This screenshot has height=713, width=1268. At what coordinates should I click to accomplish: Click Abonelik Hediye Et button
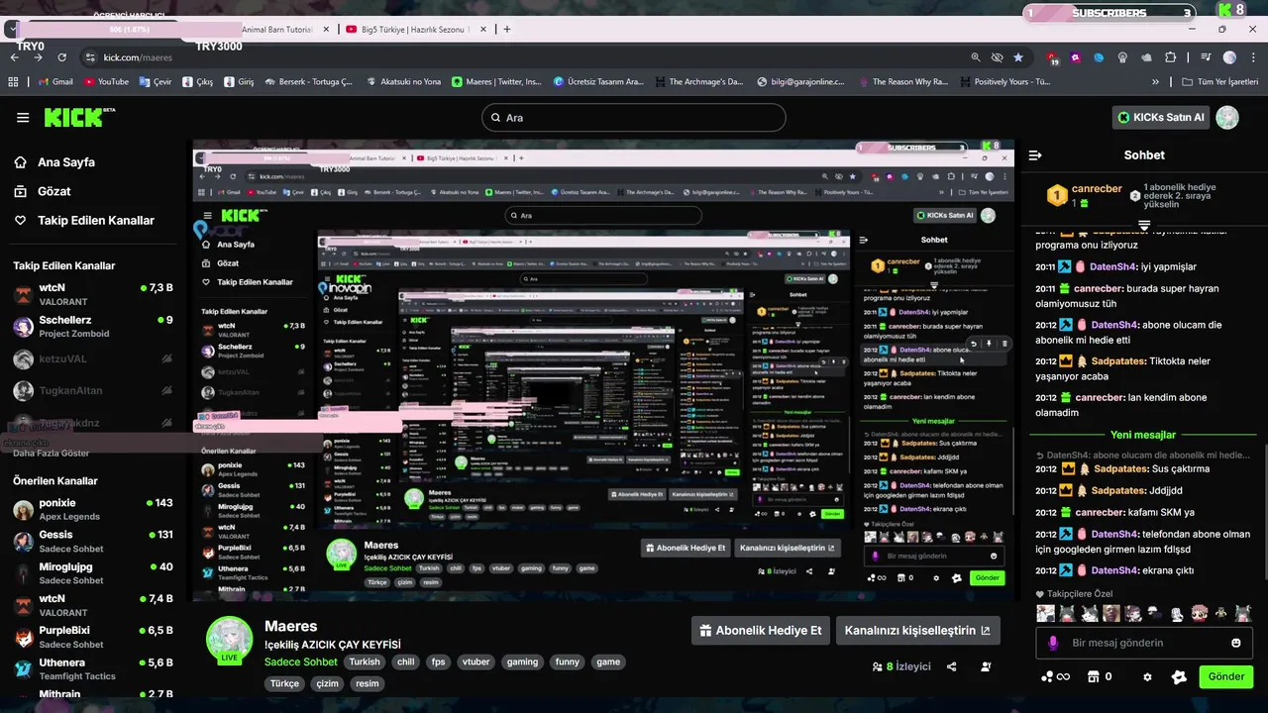pyautogui.click(x=760, y=631)
